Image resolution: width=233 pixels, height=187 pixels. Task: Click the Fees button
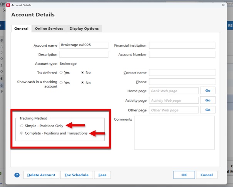click(x=102, y=175)
